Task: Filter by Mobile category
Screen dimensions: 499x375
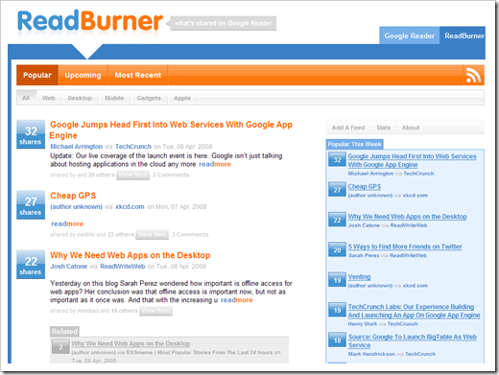Action: tap(114, 98)
